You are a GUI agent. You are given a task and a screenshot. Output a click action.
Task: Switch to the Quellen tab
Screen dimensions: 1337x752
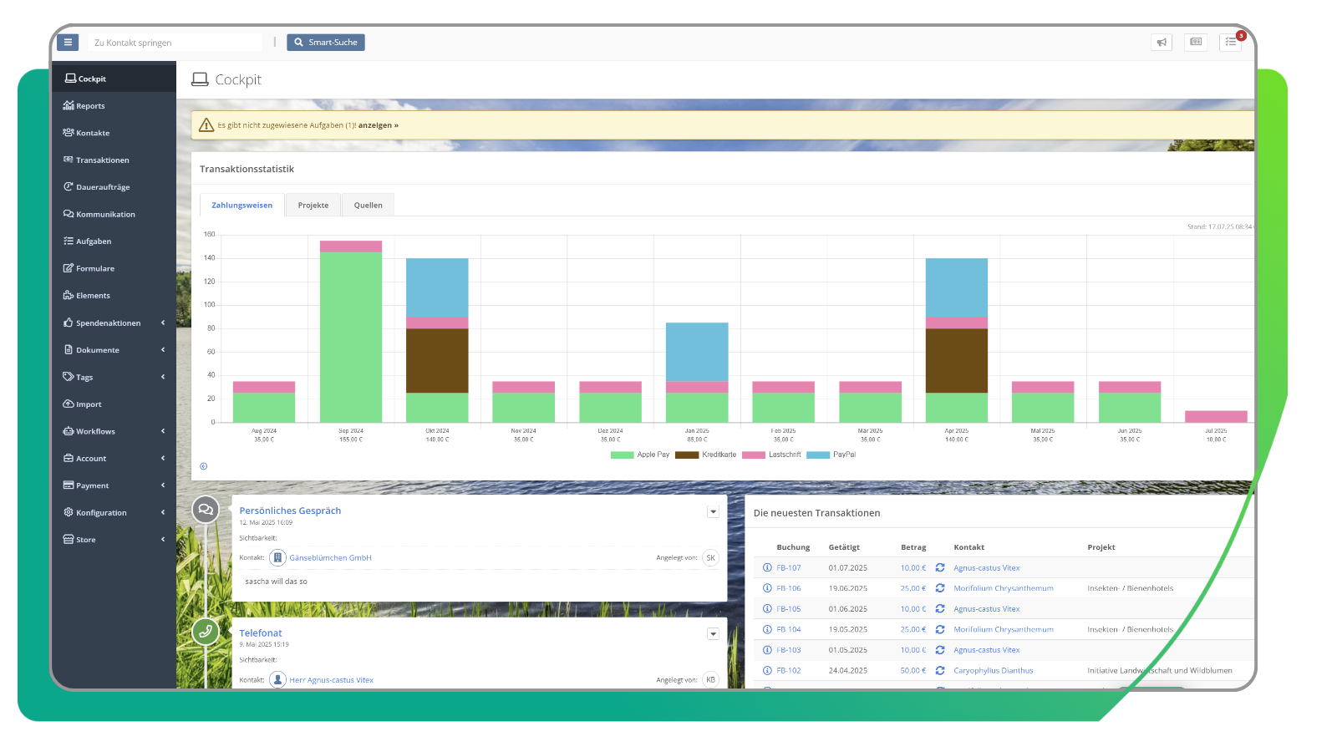click(368, 204)
